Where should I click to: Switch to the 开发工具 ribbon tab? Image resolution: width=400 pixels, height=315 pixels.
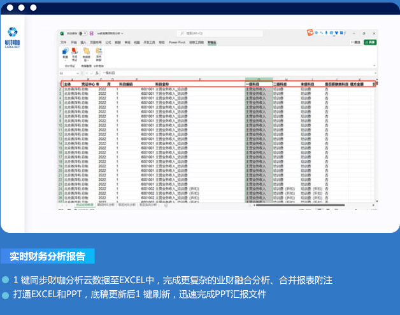149,42
